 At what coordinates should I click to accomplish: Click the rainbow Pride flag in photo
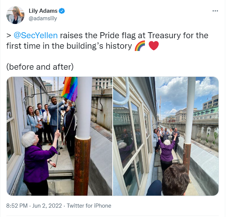pos(70,88)
